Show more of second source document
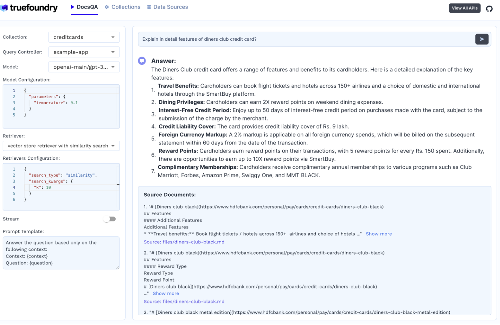The image size is (500, 325). click(166, 294)
